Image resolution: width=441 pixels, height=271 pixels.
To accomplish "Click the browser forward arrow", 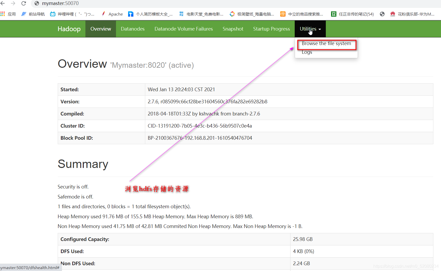I will coord(13,3).
